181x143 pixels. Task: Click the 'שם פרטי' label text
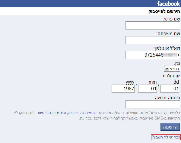[x=171, y=19]
